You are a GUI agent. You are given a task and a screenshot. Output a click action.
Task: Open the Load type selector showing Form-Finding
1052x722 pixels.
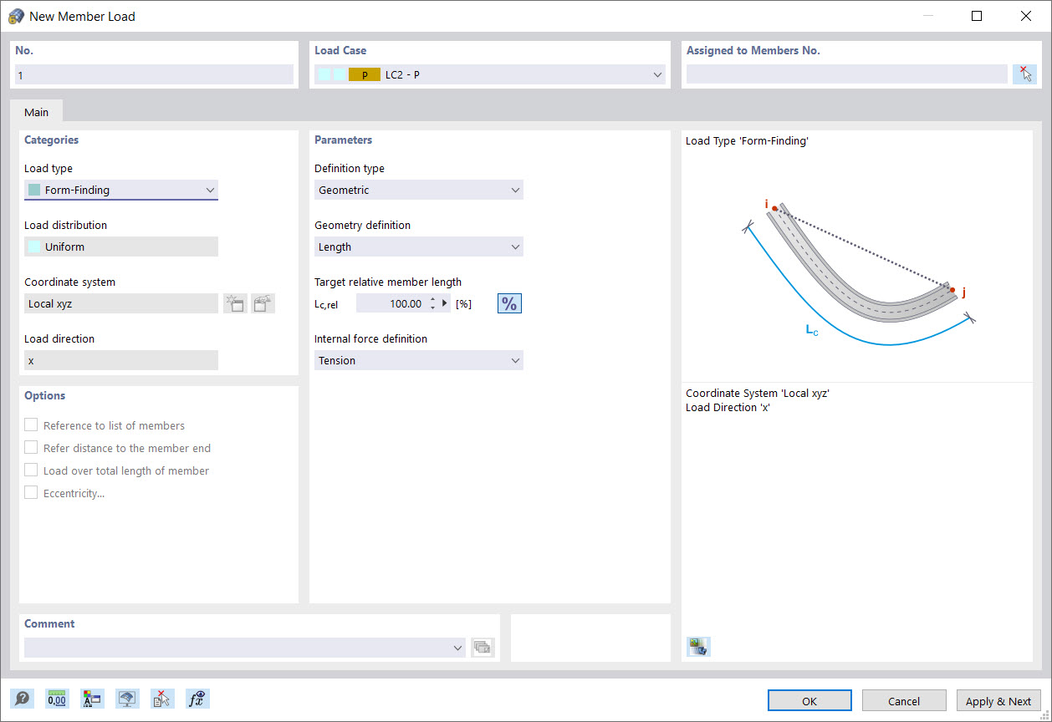pyautogui.click(x=210, y=190)
